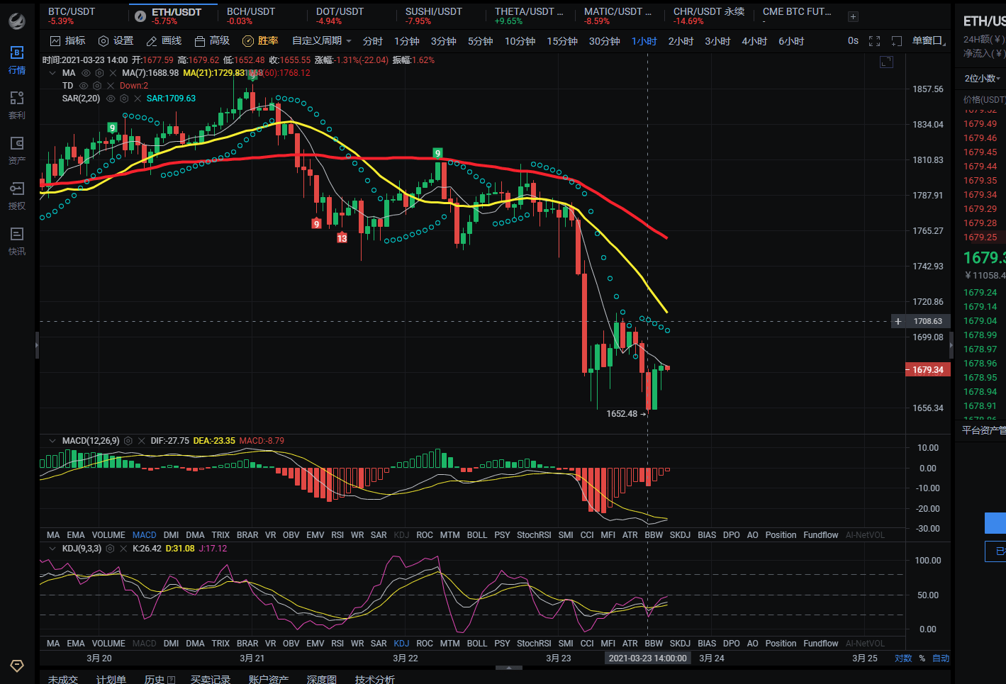The image size is (1006, 684).
Task: Open the 单窗口 window layout dropdown
Action: pos(929,41)
